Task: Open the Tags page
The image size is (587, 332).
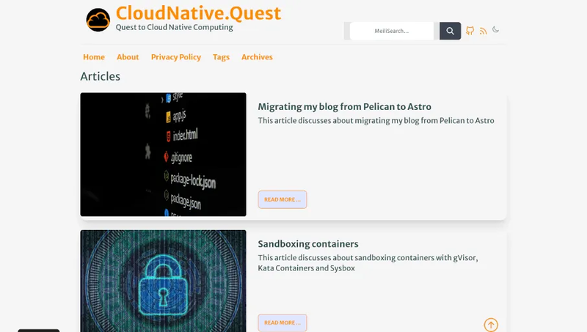Action: click(222, 57)
